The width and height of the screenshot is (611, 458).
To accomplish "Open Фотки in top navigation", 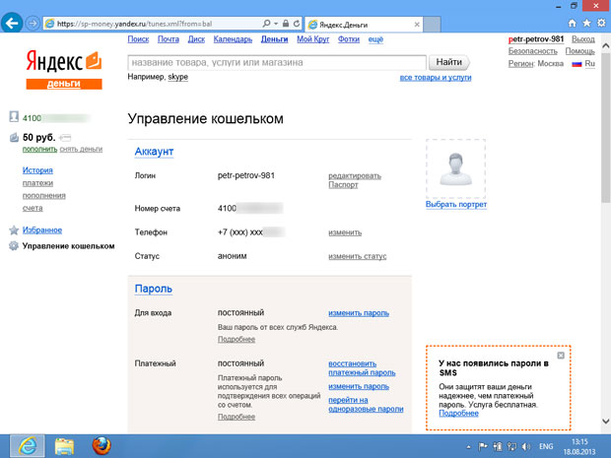I will [349, 39].
